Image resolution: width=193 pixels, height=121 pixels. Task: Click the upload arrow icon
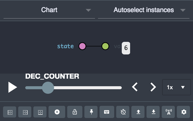[x=138, y=112]
